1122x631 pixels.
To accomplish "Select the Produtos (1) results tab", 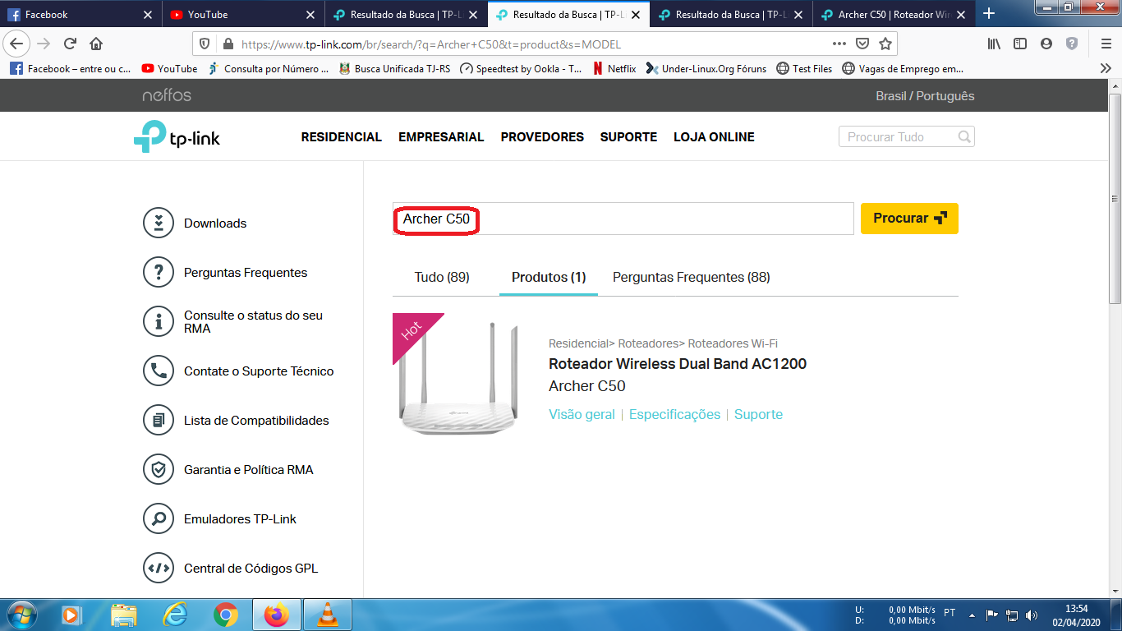I will pos(549,277).
